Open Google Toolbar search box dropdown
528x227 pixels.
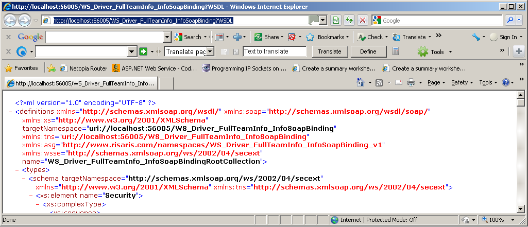[167, 37]
